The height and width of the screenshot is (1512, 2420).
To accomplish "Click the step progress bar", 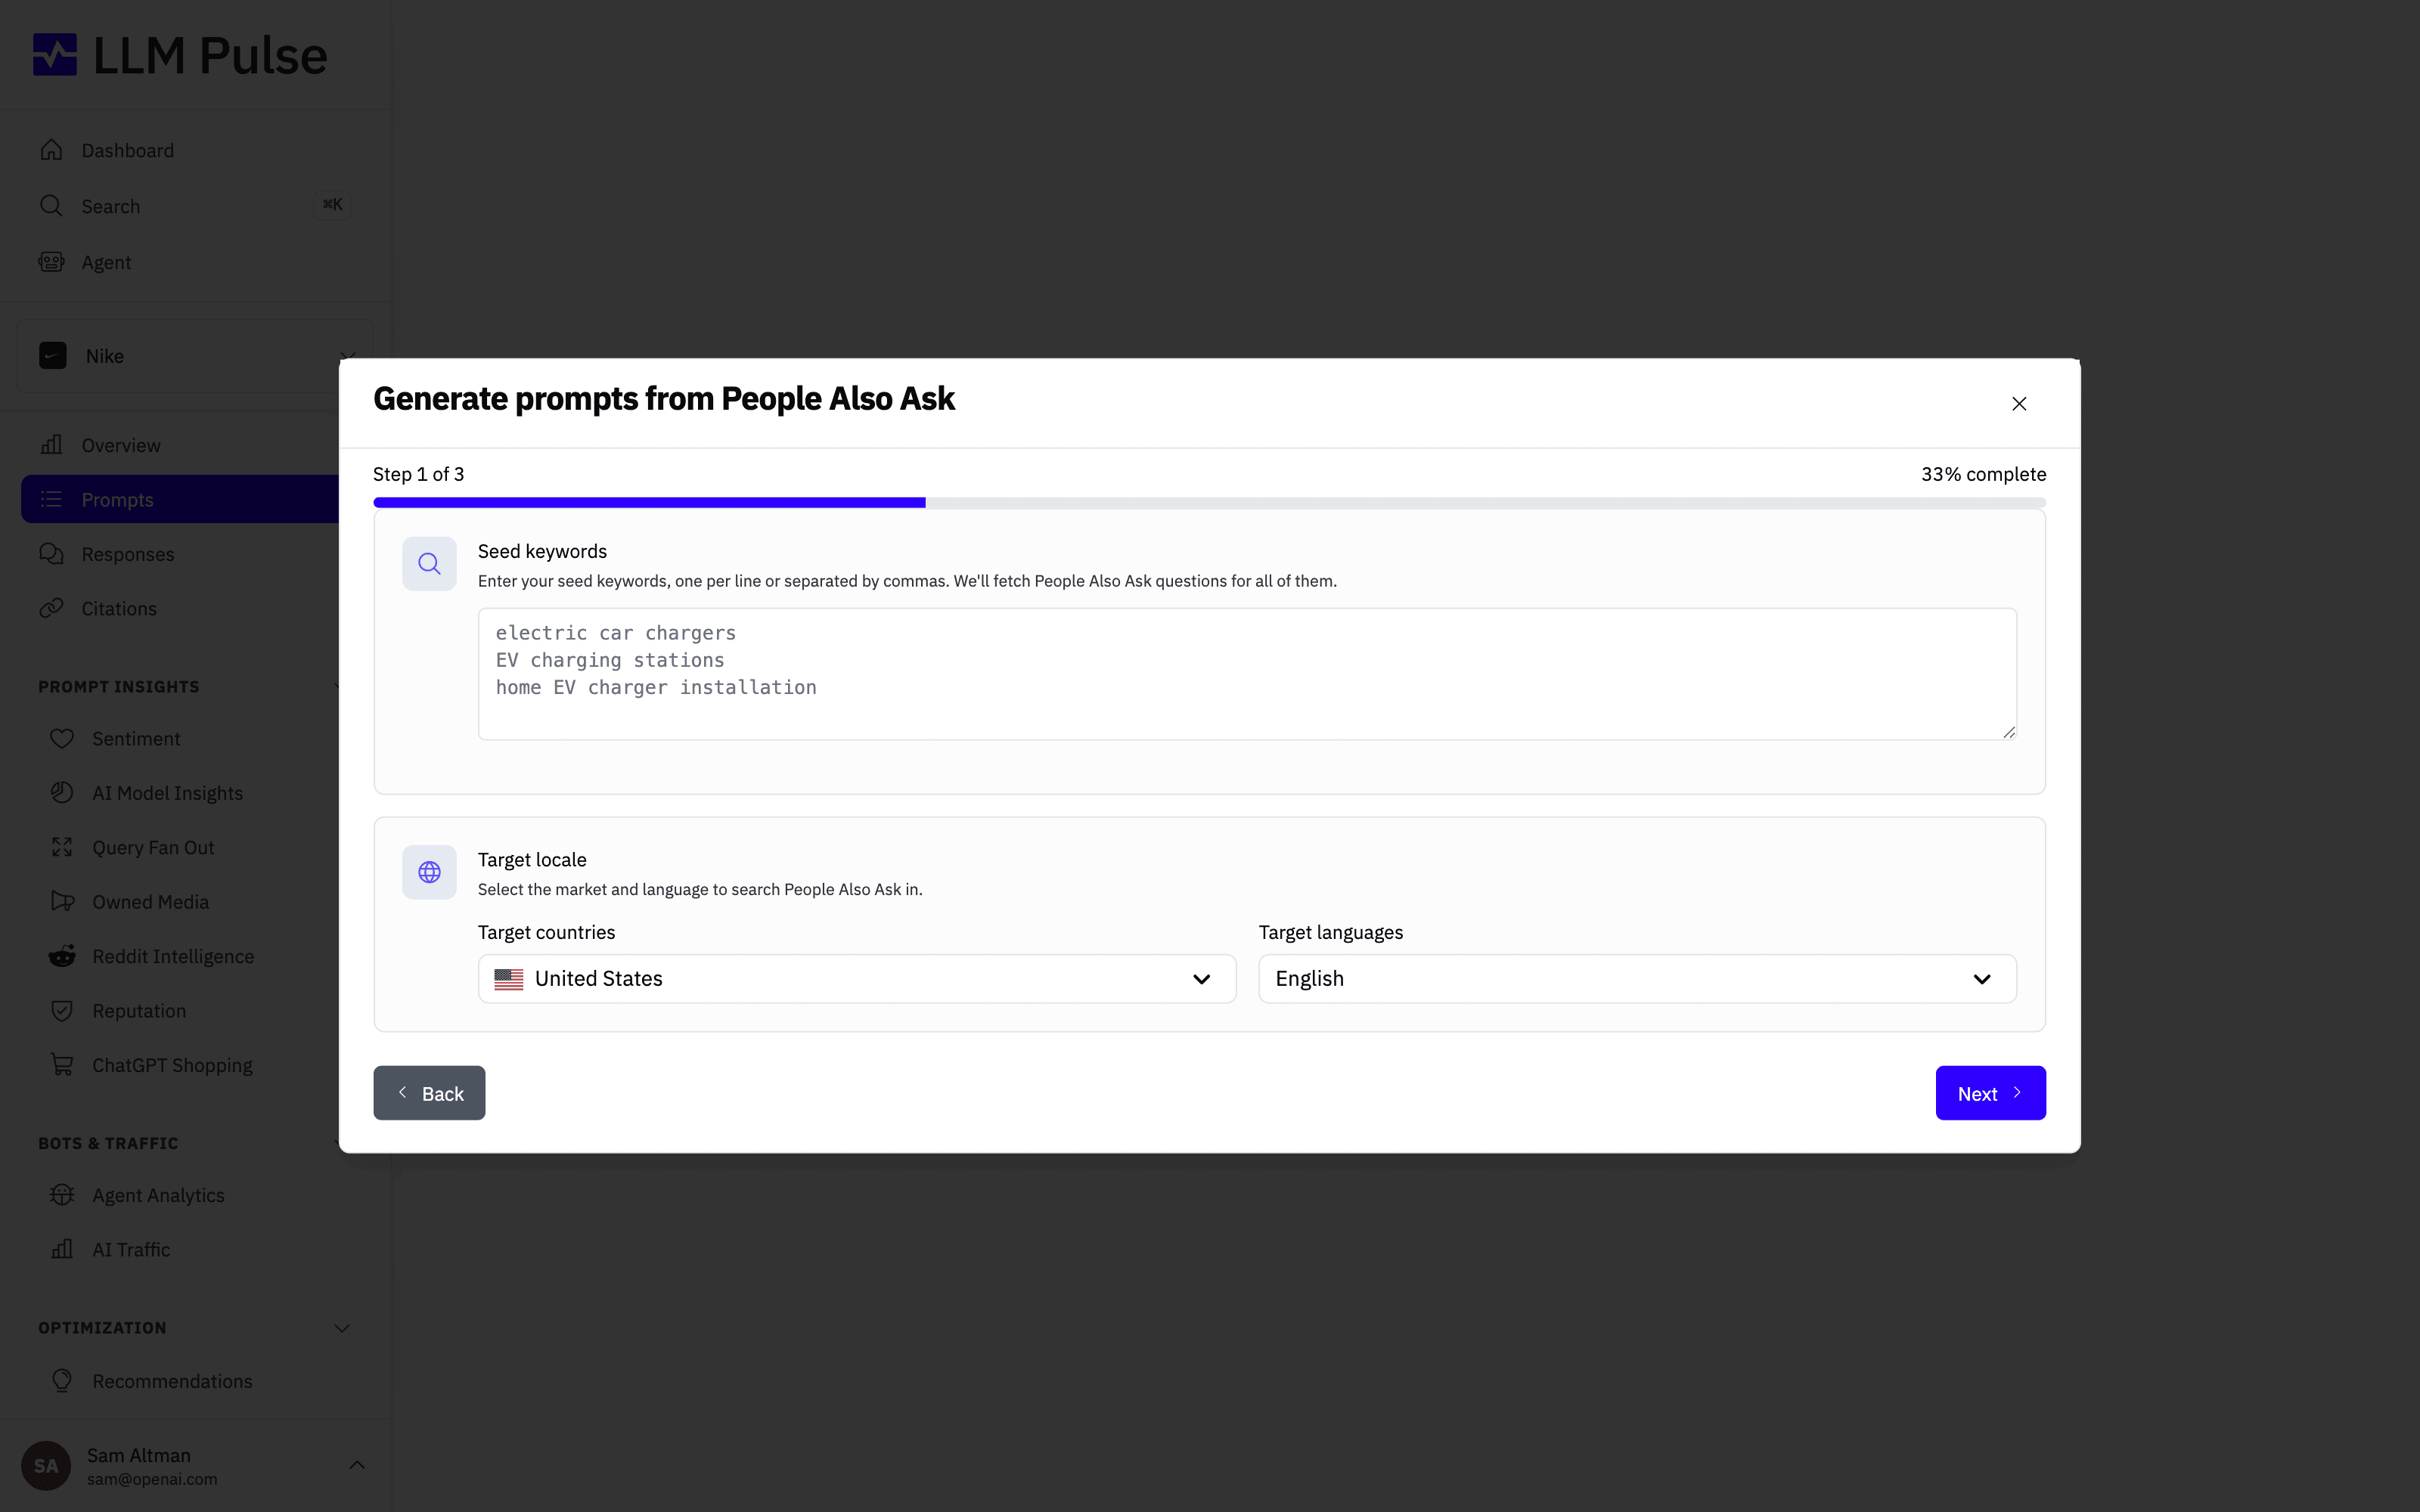I will pos(1209,502).
